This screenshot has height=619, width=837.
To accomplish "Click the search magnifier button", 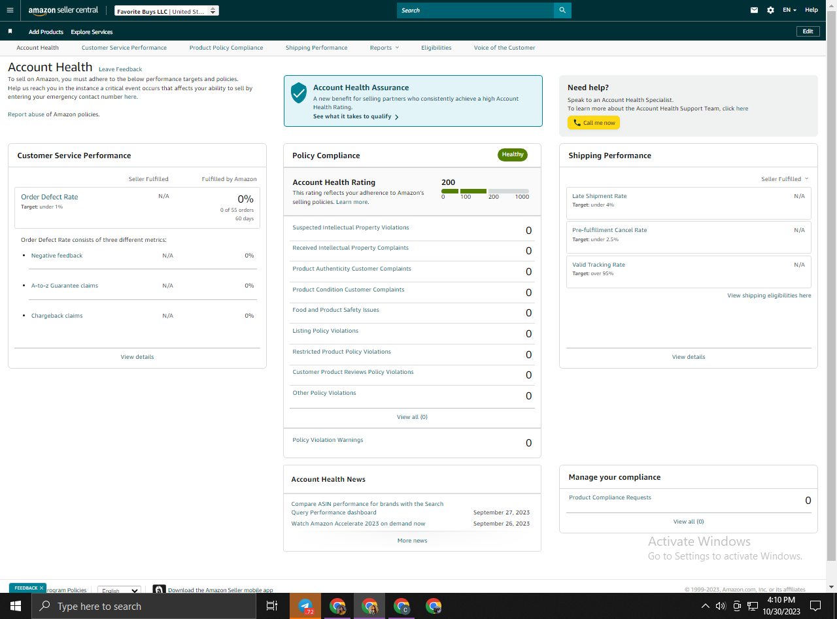I will 562,10.
